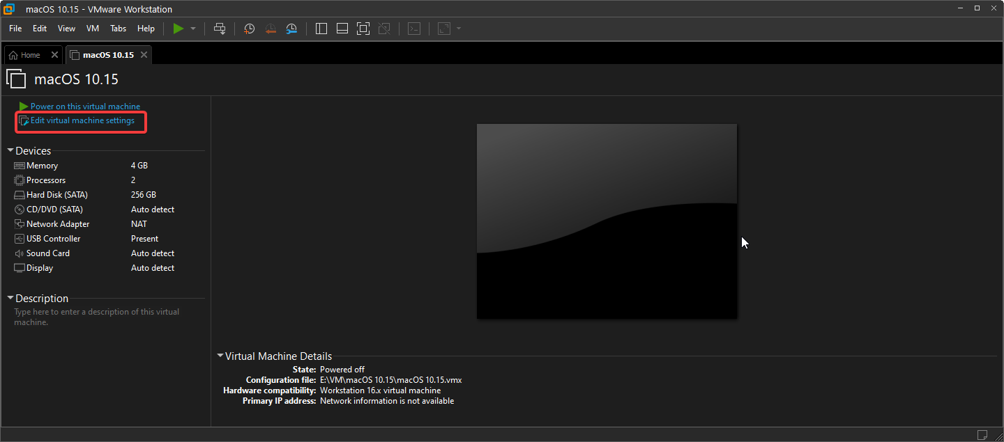Revert to snapshot with the clock-arrow icon
This screenshot has height=442, width=1004.
(x=271, y=29)
